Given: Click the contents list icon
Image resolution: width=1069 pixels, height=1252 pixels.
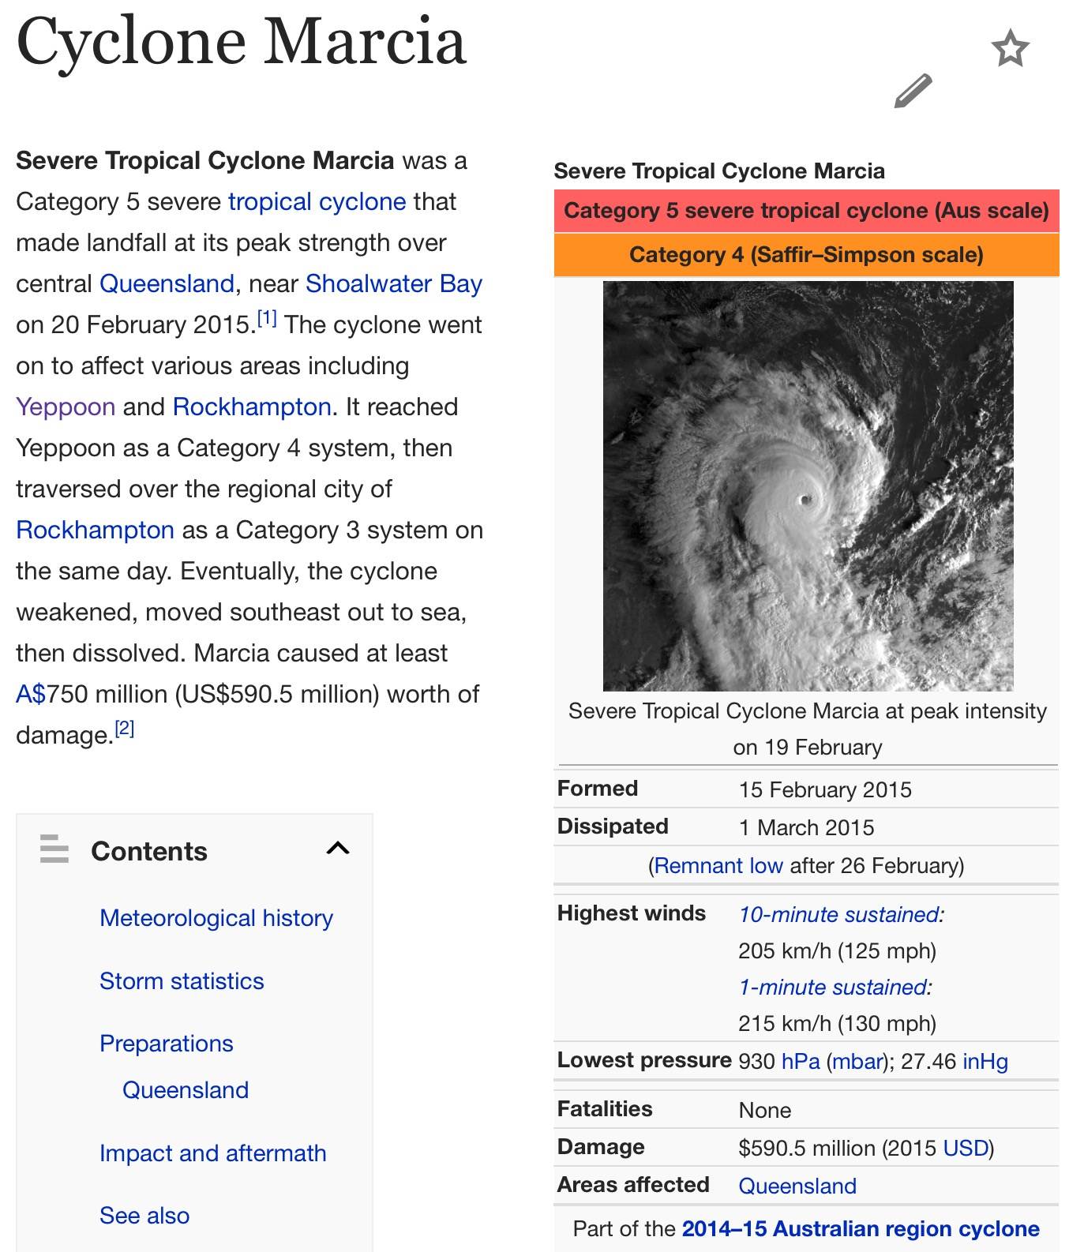Looking at the screenshot, I should (x=54, y=849).
